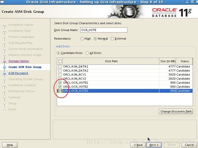Go to the Next step

coord(154,145)
